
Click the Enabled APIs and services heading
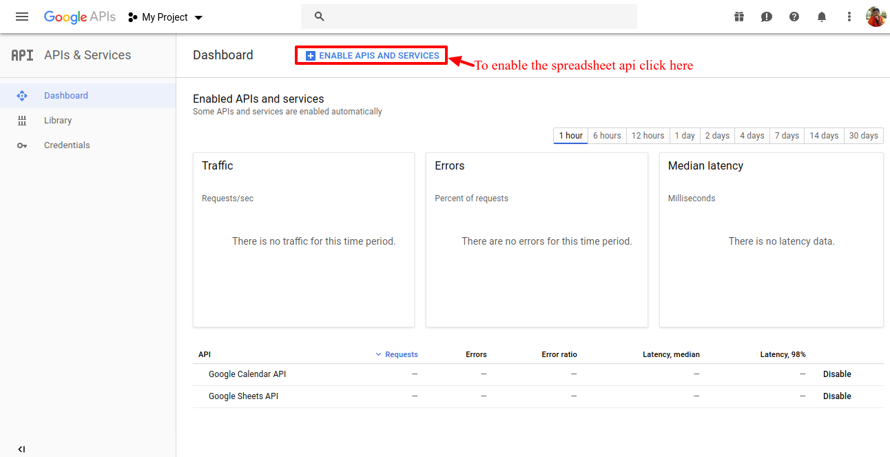click(x=258, y=99)
